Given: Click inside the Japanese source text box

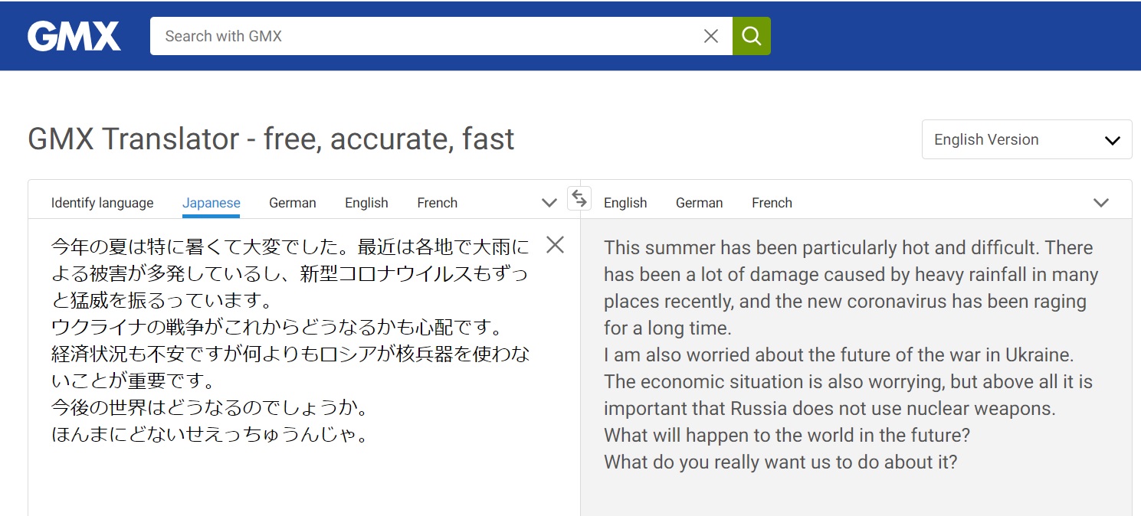Looking at the screenshot, I should 291,475.
